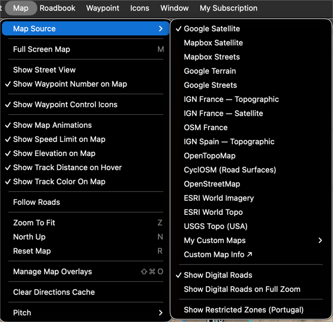Expand the Map Source submenu
This screenshot has height=322, width=333.
pyautogui.click(x=85, y=28)
